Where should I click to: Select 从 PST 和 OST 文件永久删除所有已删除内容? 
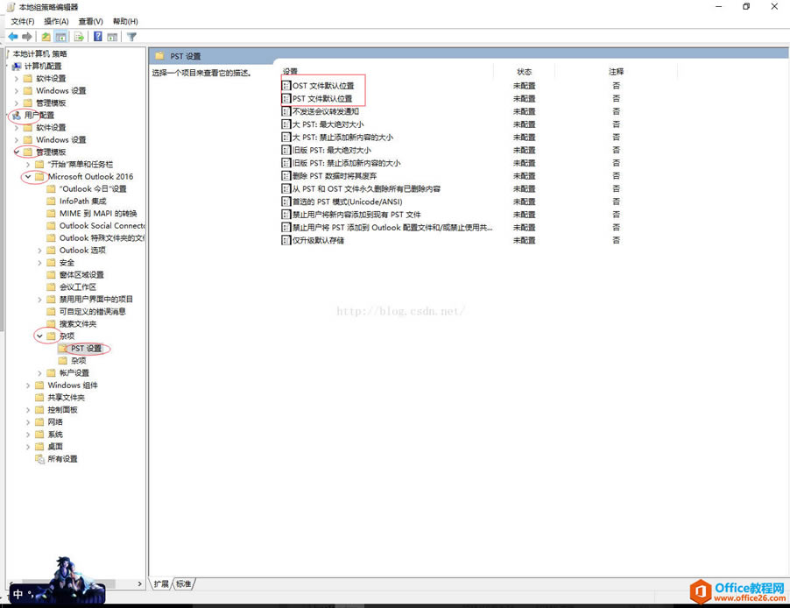pos(366,188)
